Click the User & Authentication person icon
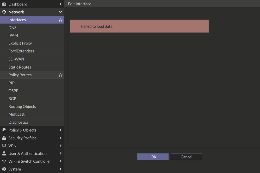The height and width of the screenshot is (173, 260). [x=4, y=154]
